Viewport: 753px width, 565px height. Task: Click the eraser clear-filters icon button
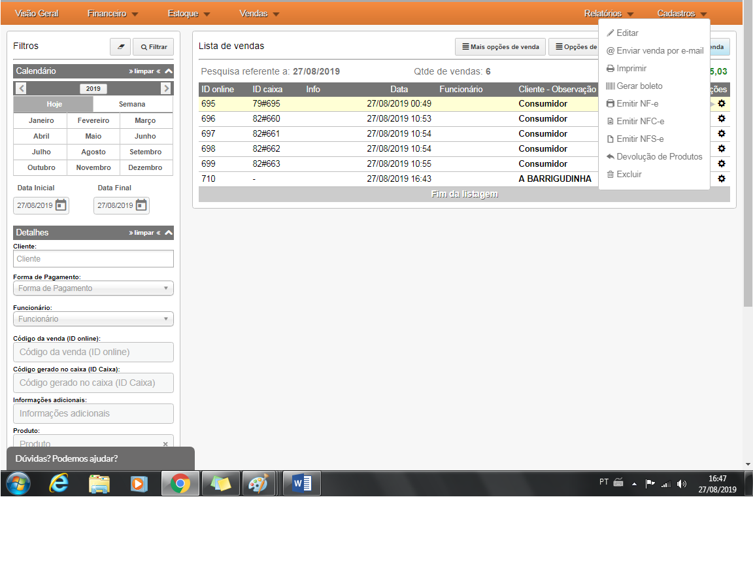[x=120, y=47]
